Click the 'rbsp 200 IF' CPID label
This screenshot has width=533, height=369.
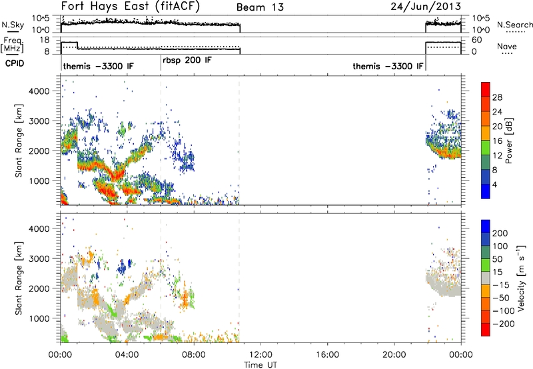tap(187, 61)
